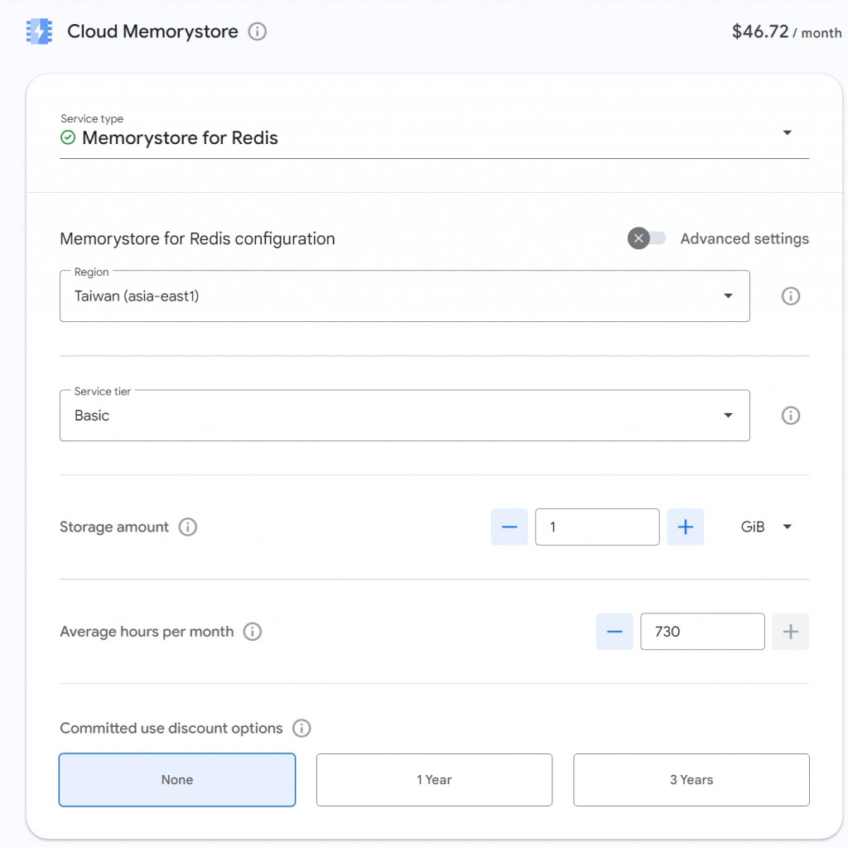This screenshot has width=848, height=847.
Task: Open the Service tier dropdown
Action: (x=728, y=416)
